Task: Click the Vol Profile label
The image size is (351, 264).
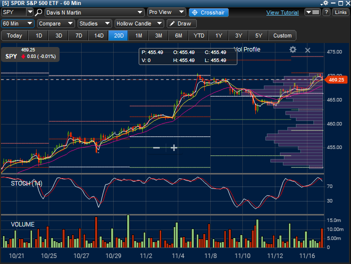Action: pos(247,49)
